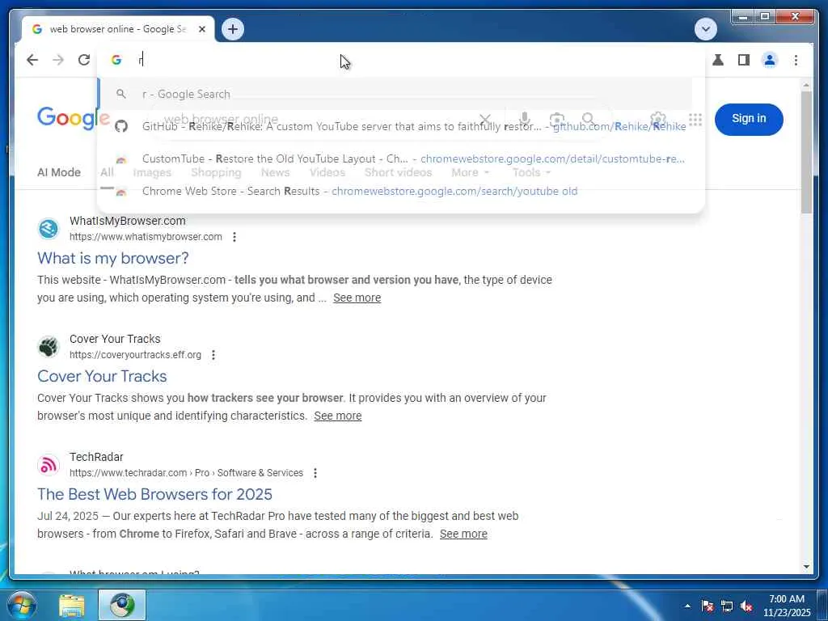Open 'Cover Your Tracks' result link
Viewport: 828px width, 621px height.
pos(102,376)
